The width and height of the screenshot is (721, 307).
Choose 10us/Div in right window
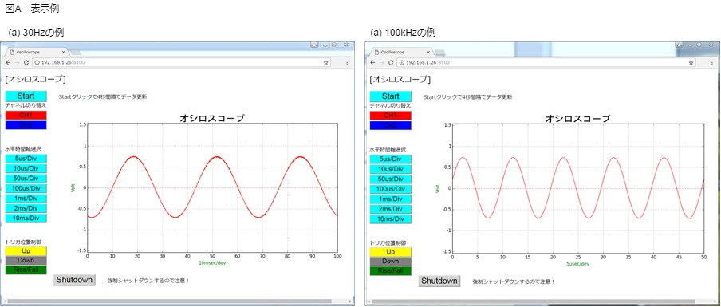coord(390,169)
